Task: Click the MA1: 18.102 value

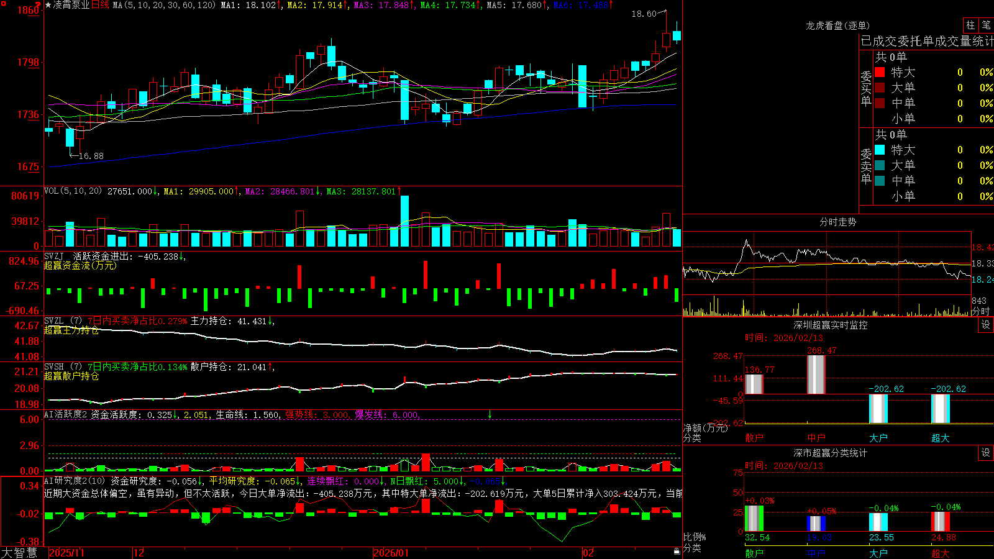Action: 248,5
